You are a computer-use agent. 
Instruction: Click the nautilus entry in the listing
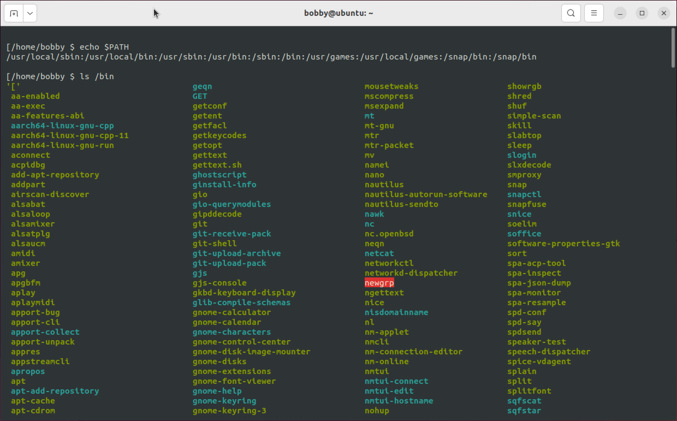coord(383,184)
